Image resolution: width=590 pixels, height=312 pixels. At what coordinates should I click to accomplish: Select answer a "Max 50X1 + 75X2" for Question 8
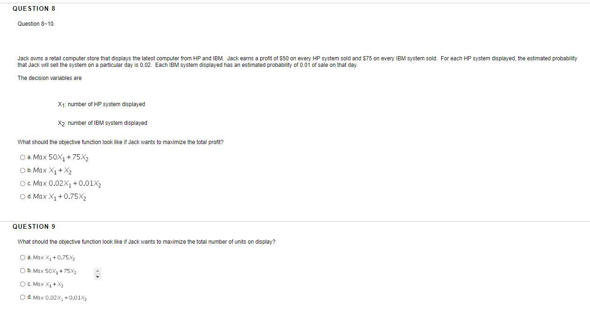(22, 157)
